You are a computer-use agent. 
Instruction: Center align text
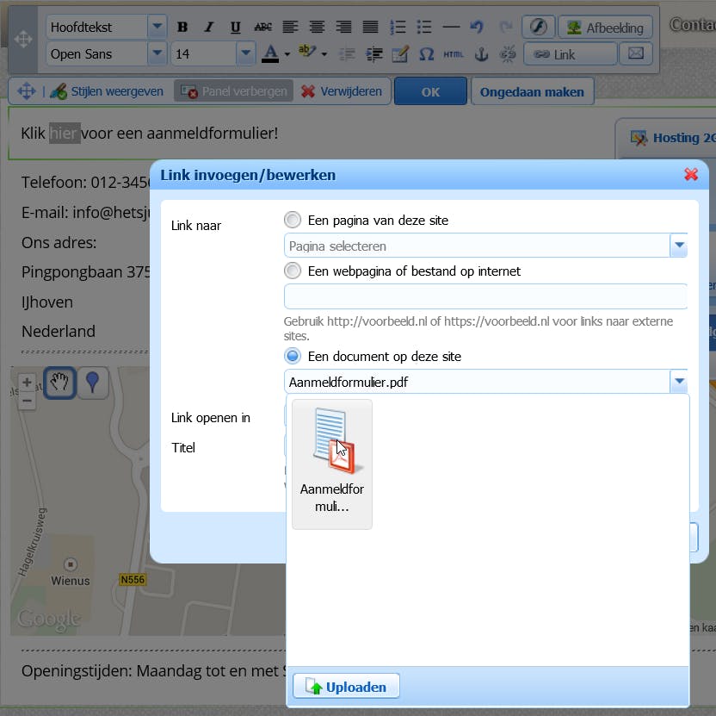pyautogui.click(x=317, y=27)
